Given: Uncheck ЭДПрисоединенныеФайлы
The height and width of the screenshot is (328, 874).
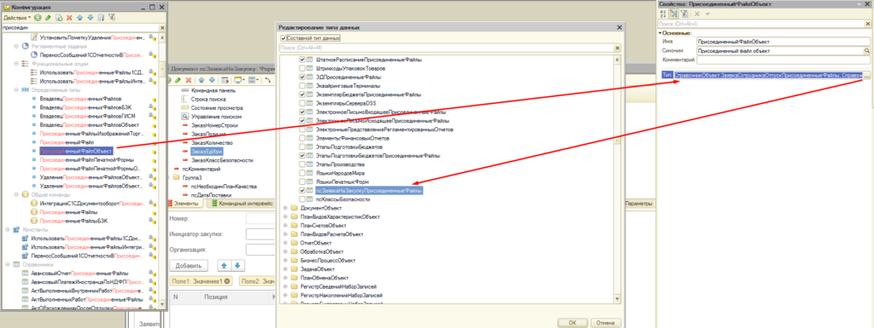Looking at the screenshot, I should pyautogui.click(x=303, y=78).
